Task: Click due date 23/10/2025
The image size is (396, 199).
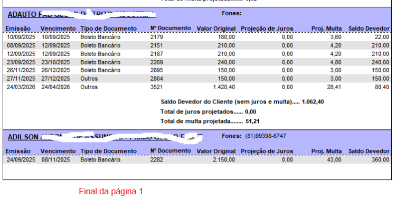Action: (x=56, y=62)
